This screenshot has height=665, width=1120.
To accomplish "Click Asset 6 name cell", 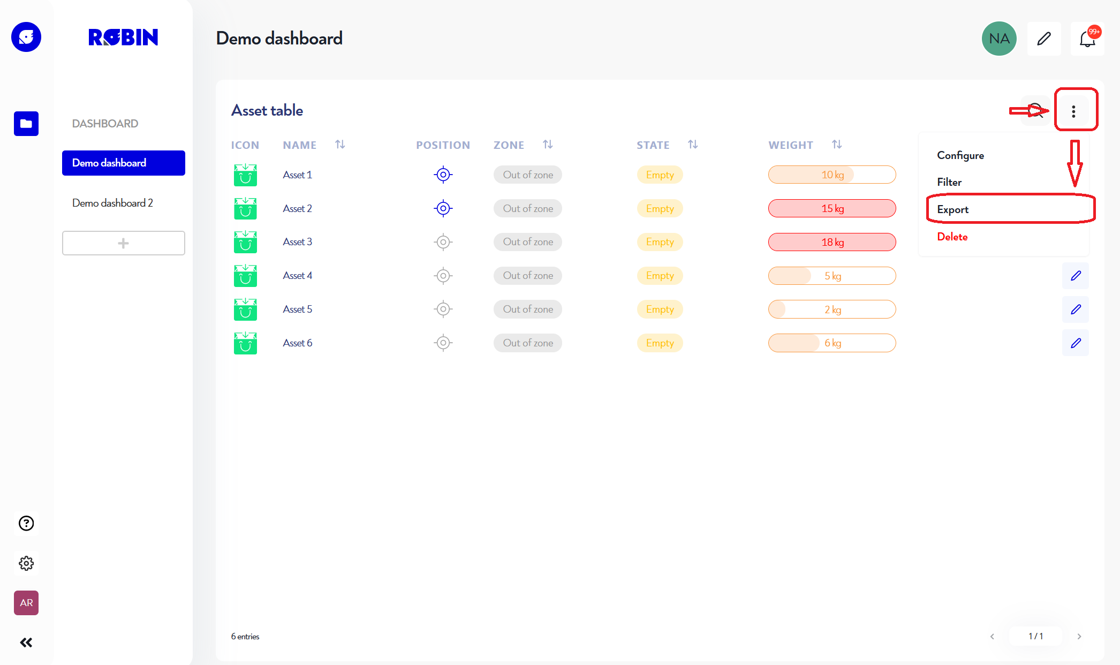I will pyautogui.click(x=297, y=343).
